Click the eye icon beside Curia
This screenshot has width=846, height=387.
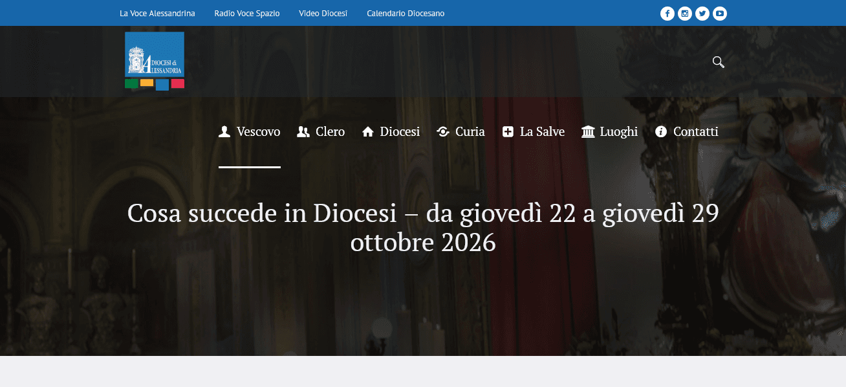coord(443,132)
